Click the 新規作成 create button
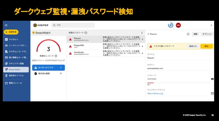Viewport: 219px width, 121px height. tap(11, 32)
